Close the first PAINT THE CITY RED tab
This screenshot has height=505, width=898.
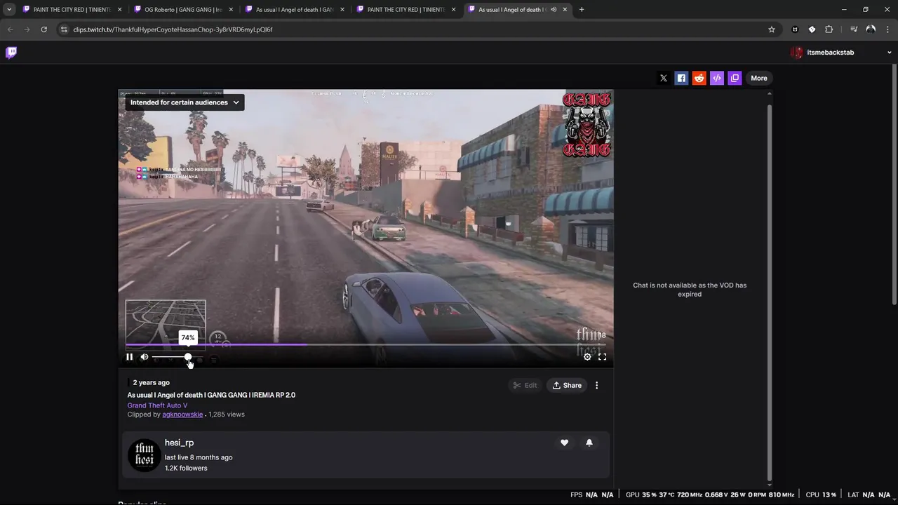coord(119,10)
